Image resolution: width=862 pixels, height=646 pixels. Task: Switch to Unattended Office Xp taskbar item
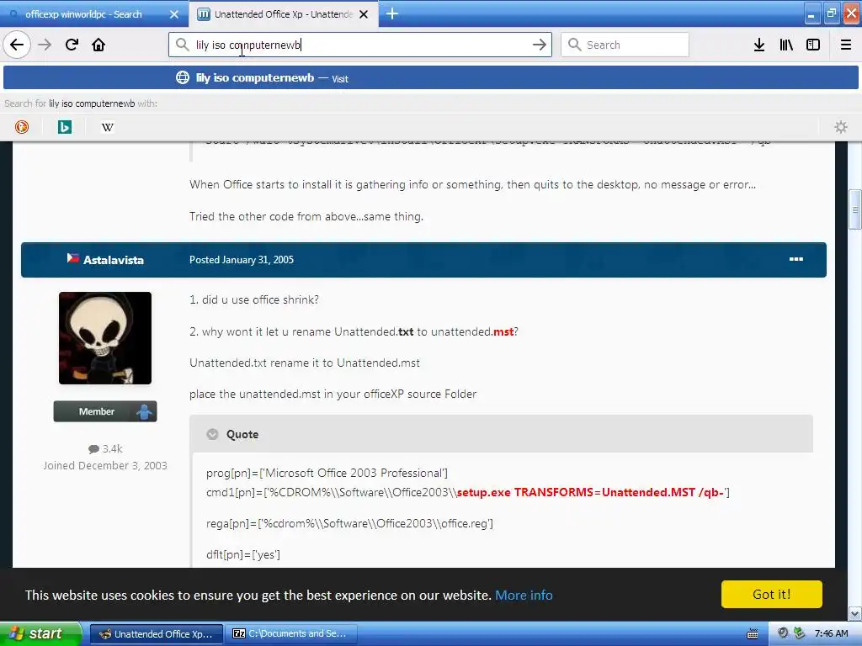[156, 634]
